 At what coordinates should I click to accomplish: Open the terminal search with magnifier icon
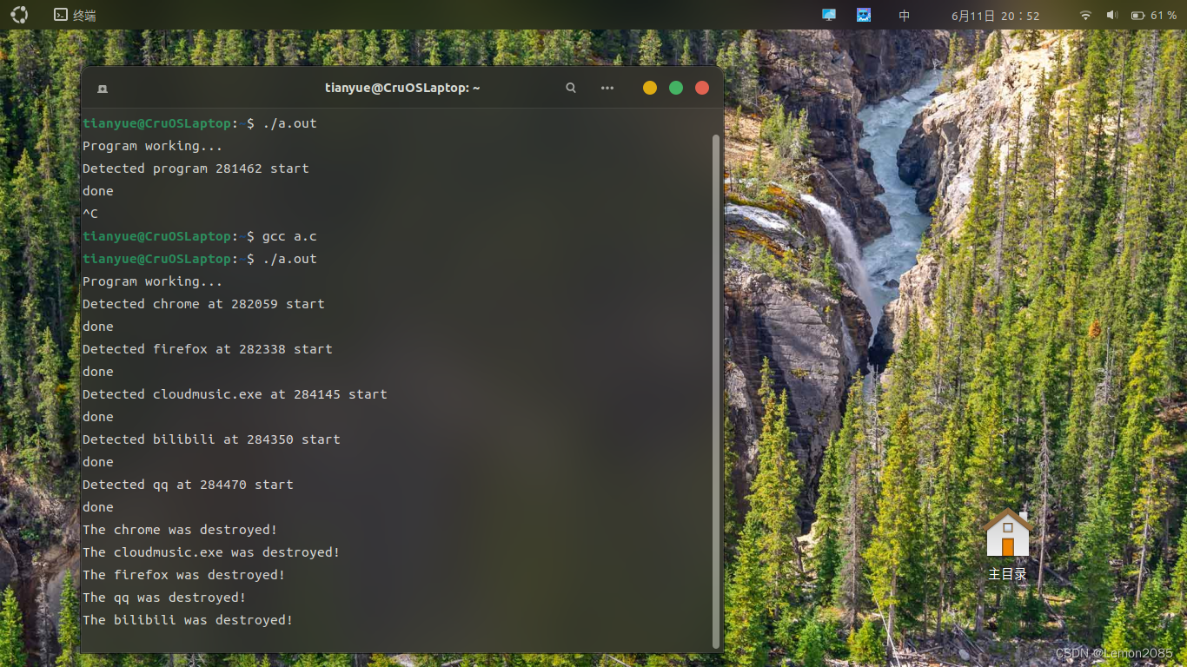[570, 88]
